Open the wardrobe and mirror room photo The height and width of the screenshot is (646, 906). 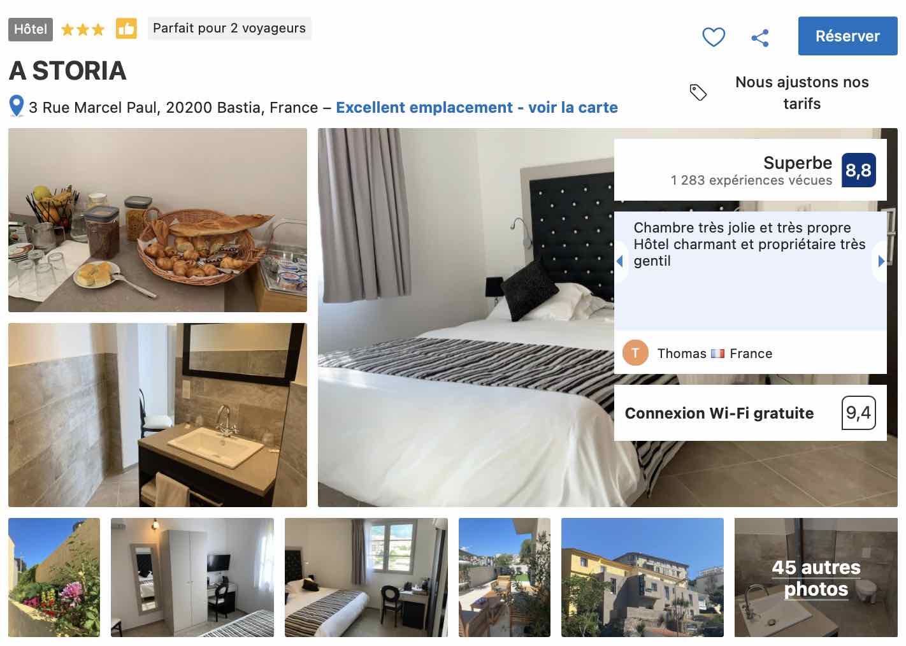click(x=192, y=577)
